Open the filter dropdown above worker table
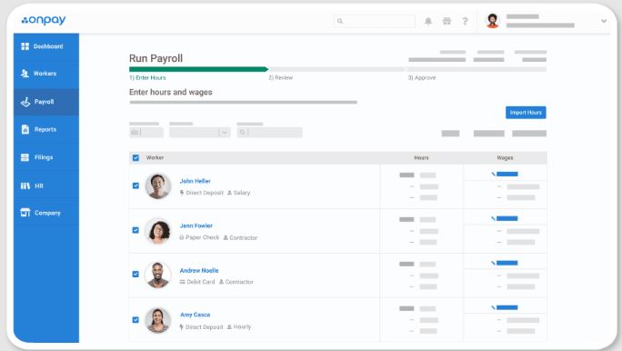 [200, 133]
